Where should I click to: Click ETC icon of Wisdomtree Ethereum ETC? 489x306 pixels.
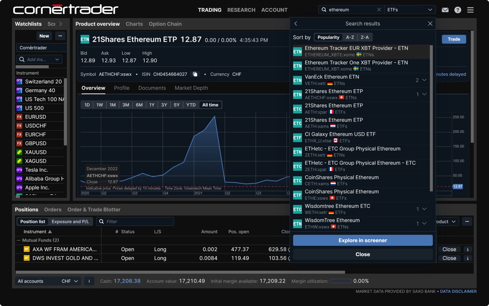click(298, 209)
